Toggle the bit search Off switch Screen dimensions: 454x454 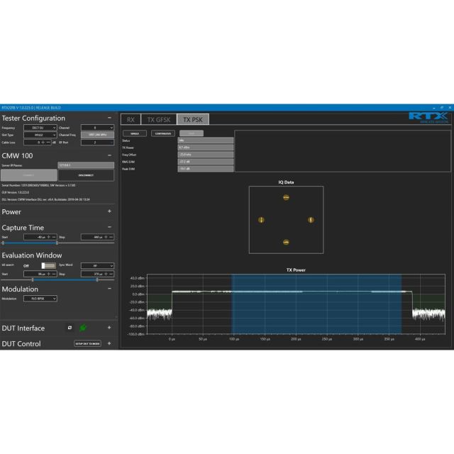[x=48, y=265]
